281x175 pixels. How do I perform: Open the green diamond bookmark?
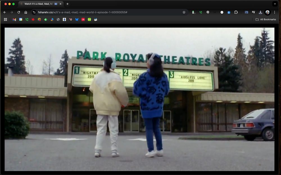pos(46,20)
